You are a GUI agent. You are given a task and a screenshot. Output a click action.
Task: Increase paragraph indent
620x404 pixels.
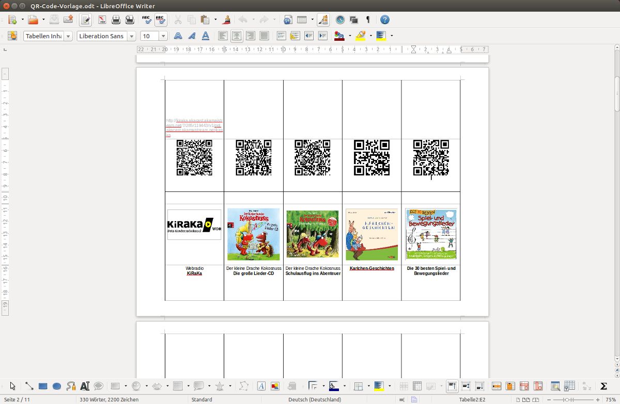pyautogui.click(x=323, y=36)
